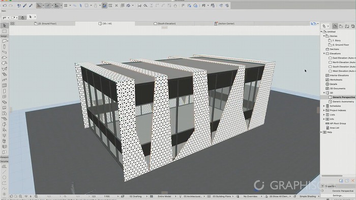Switch to the South Elevation tab

tap(165, 23)
